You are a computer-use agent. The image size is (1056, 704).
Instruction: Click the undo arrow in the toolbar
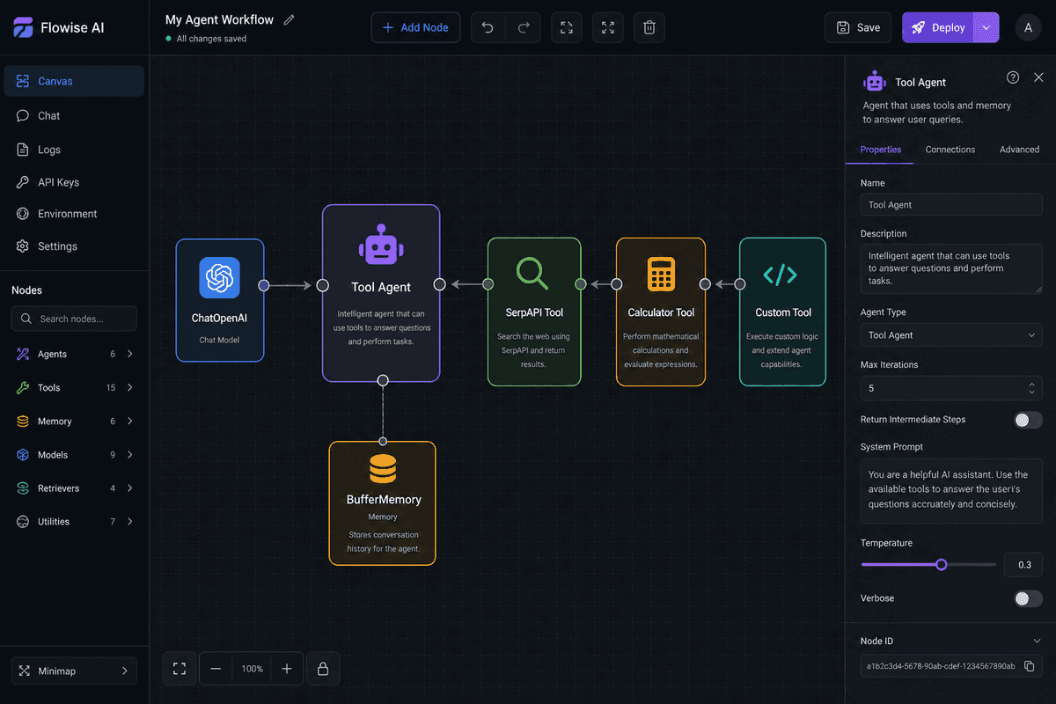point(488,27)
